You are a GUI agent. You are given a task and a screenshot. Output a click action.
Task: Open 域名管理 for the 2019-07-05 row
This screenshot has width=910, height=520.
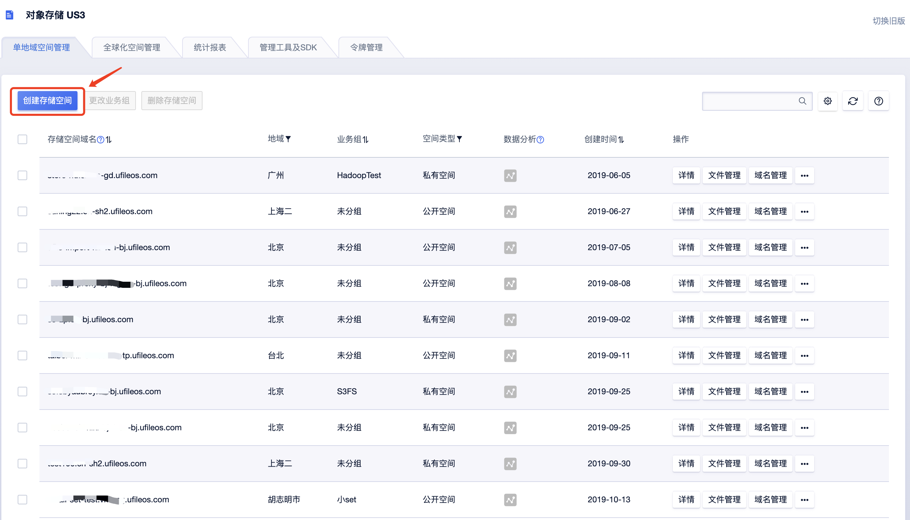pyautogui.click(x=770, y=248)
